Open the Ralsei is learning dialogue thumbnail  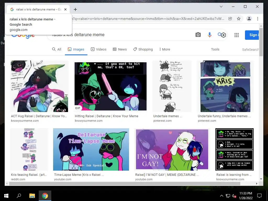(234, 149)
